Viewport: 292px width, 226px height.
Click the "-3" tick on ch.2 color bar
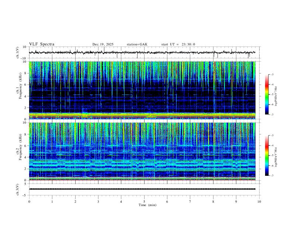pyautogui.click(x=272, y=136)
